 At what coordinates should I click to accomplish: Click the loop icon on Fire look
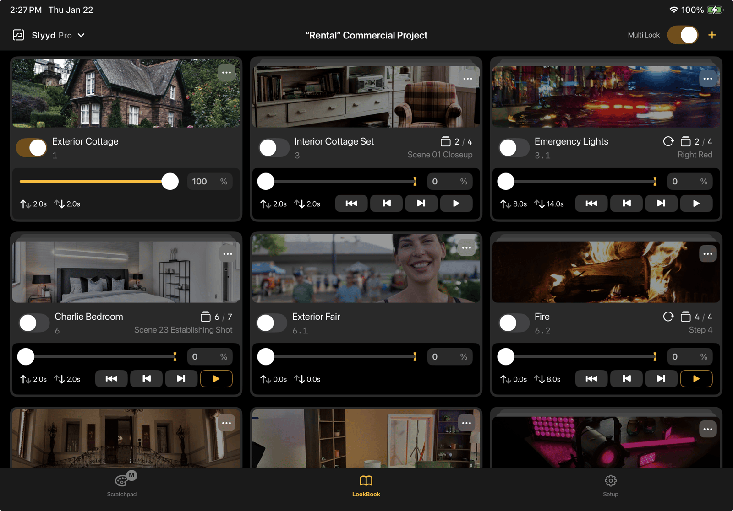point(668,317)
